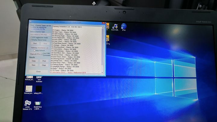Screen dimensions: 217x122
Task: Click Gateway Installation List button
Action: [x=39, y=48]
